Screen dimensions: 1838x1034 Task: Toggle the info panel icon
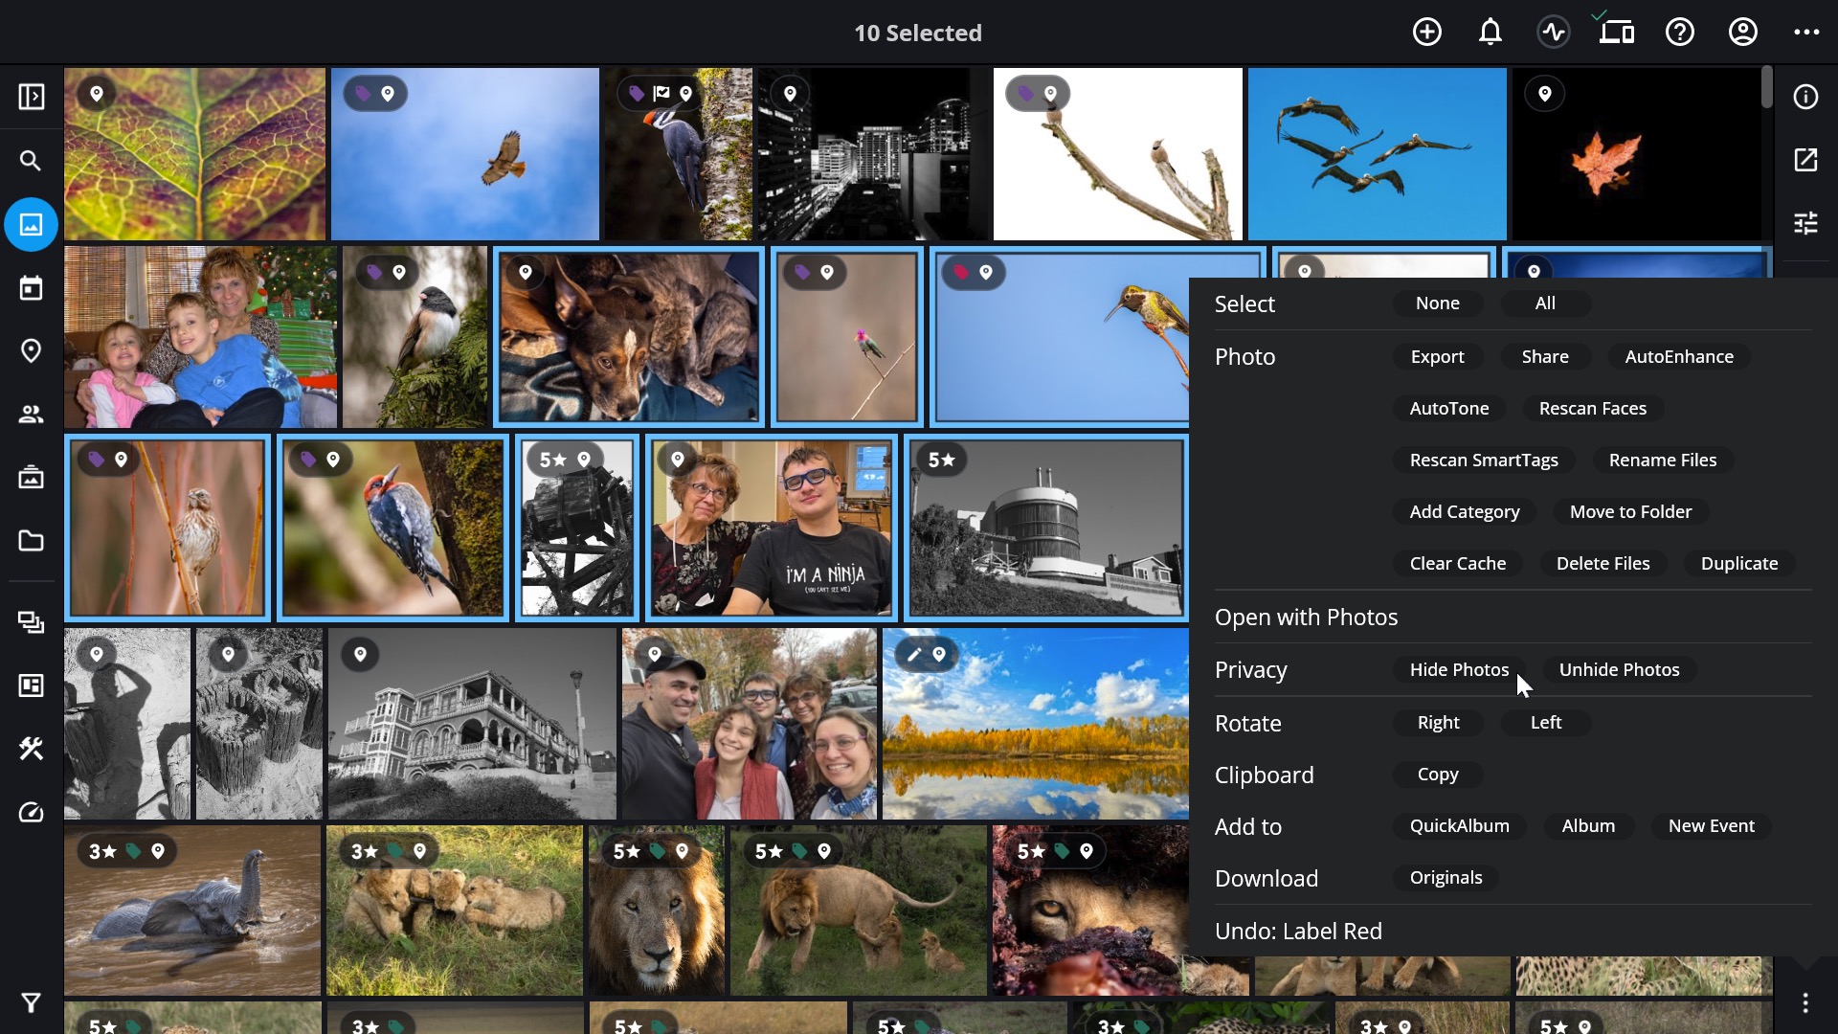pyautogui.click(x=1805, y=97)
